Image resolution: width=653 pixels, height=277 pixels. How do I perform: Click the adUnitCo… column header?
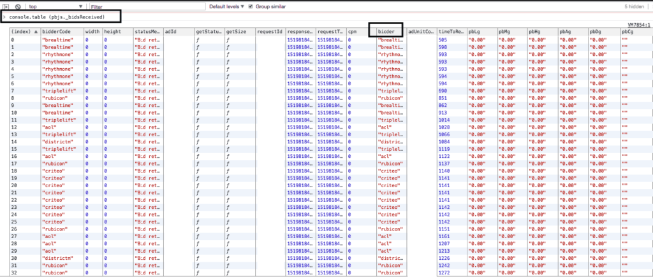point(422,31)
